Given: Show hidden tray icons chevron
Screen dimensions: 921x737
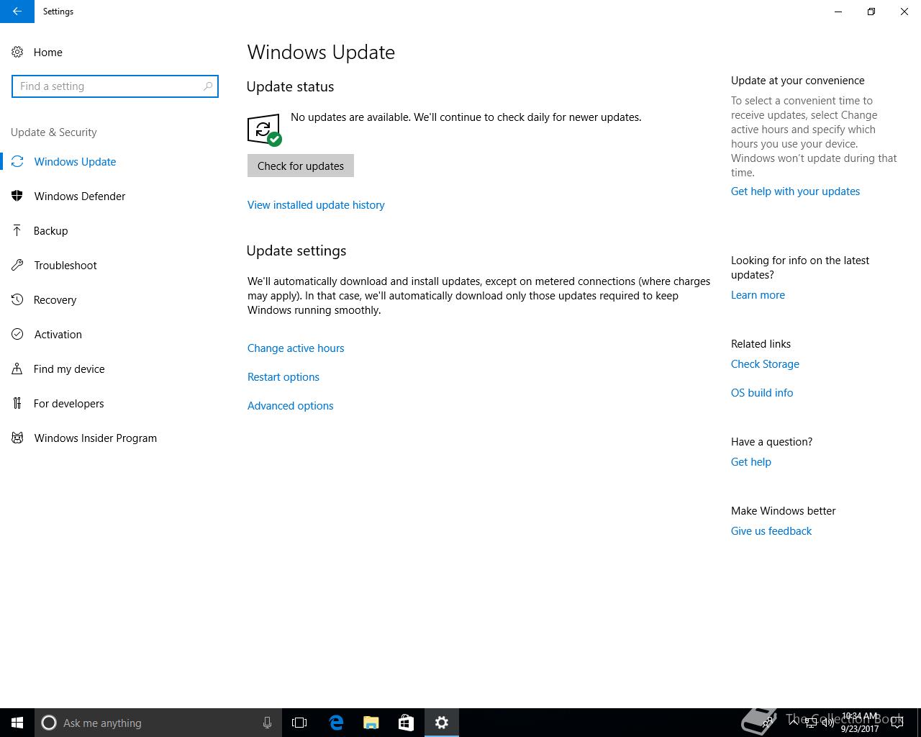Looking at the screenshot, I should [x=793, y=723].
